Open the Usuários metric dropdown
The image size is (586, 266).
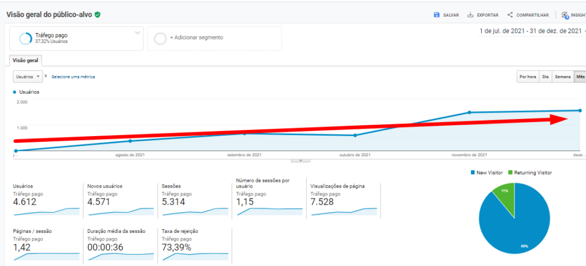[28, 76]
